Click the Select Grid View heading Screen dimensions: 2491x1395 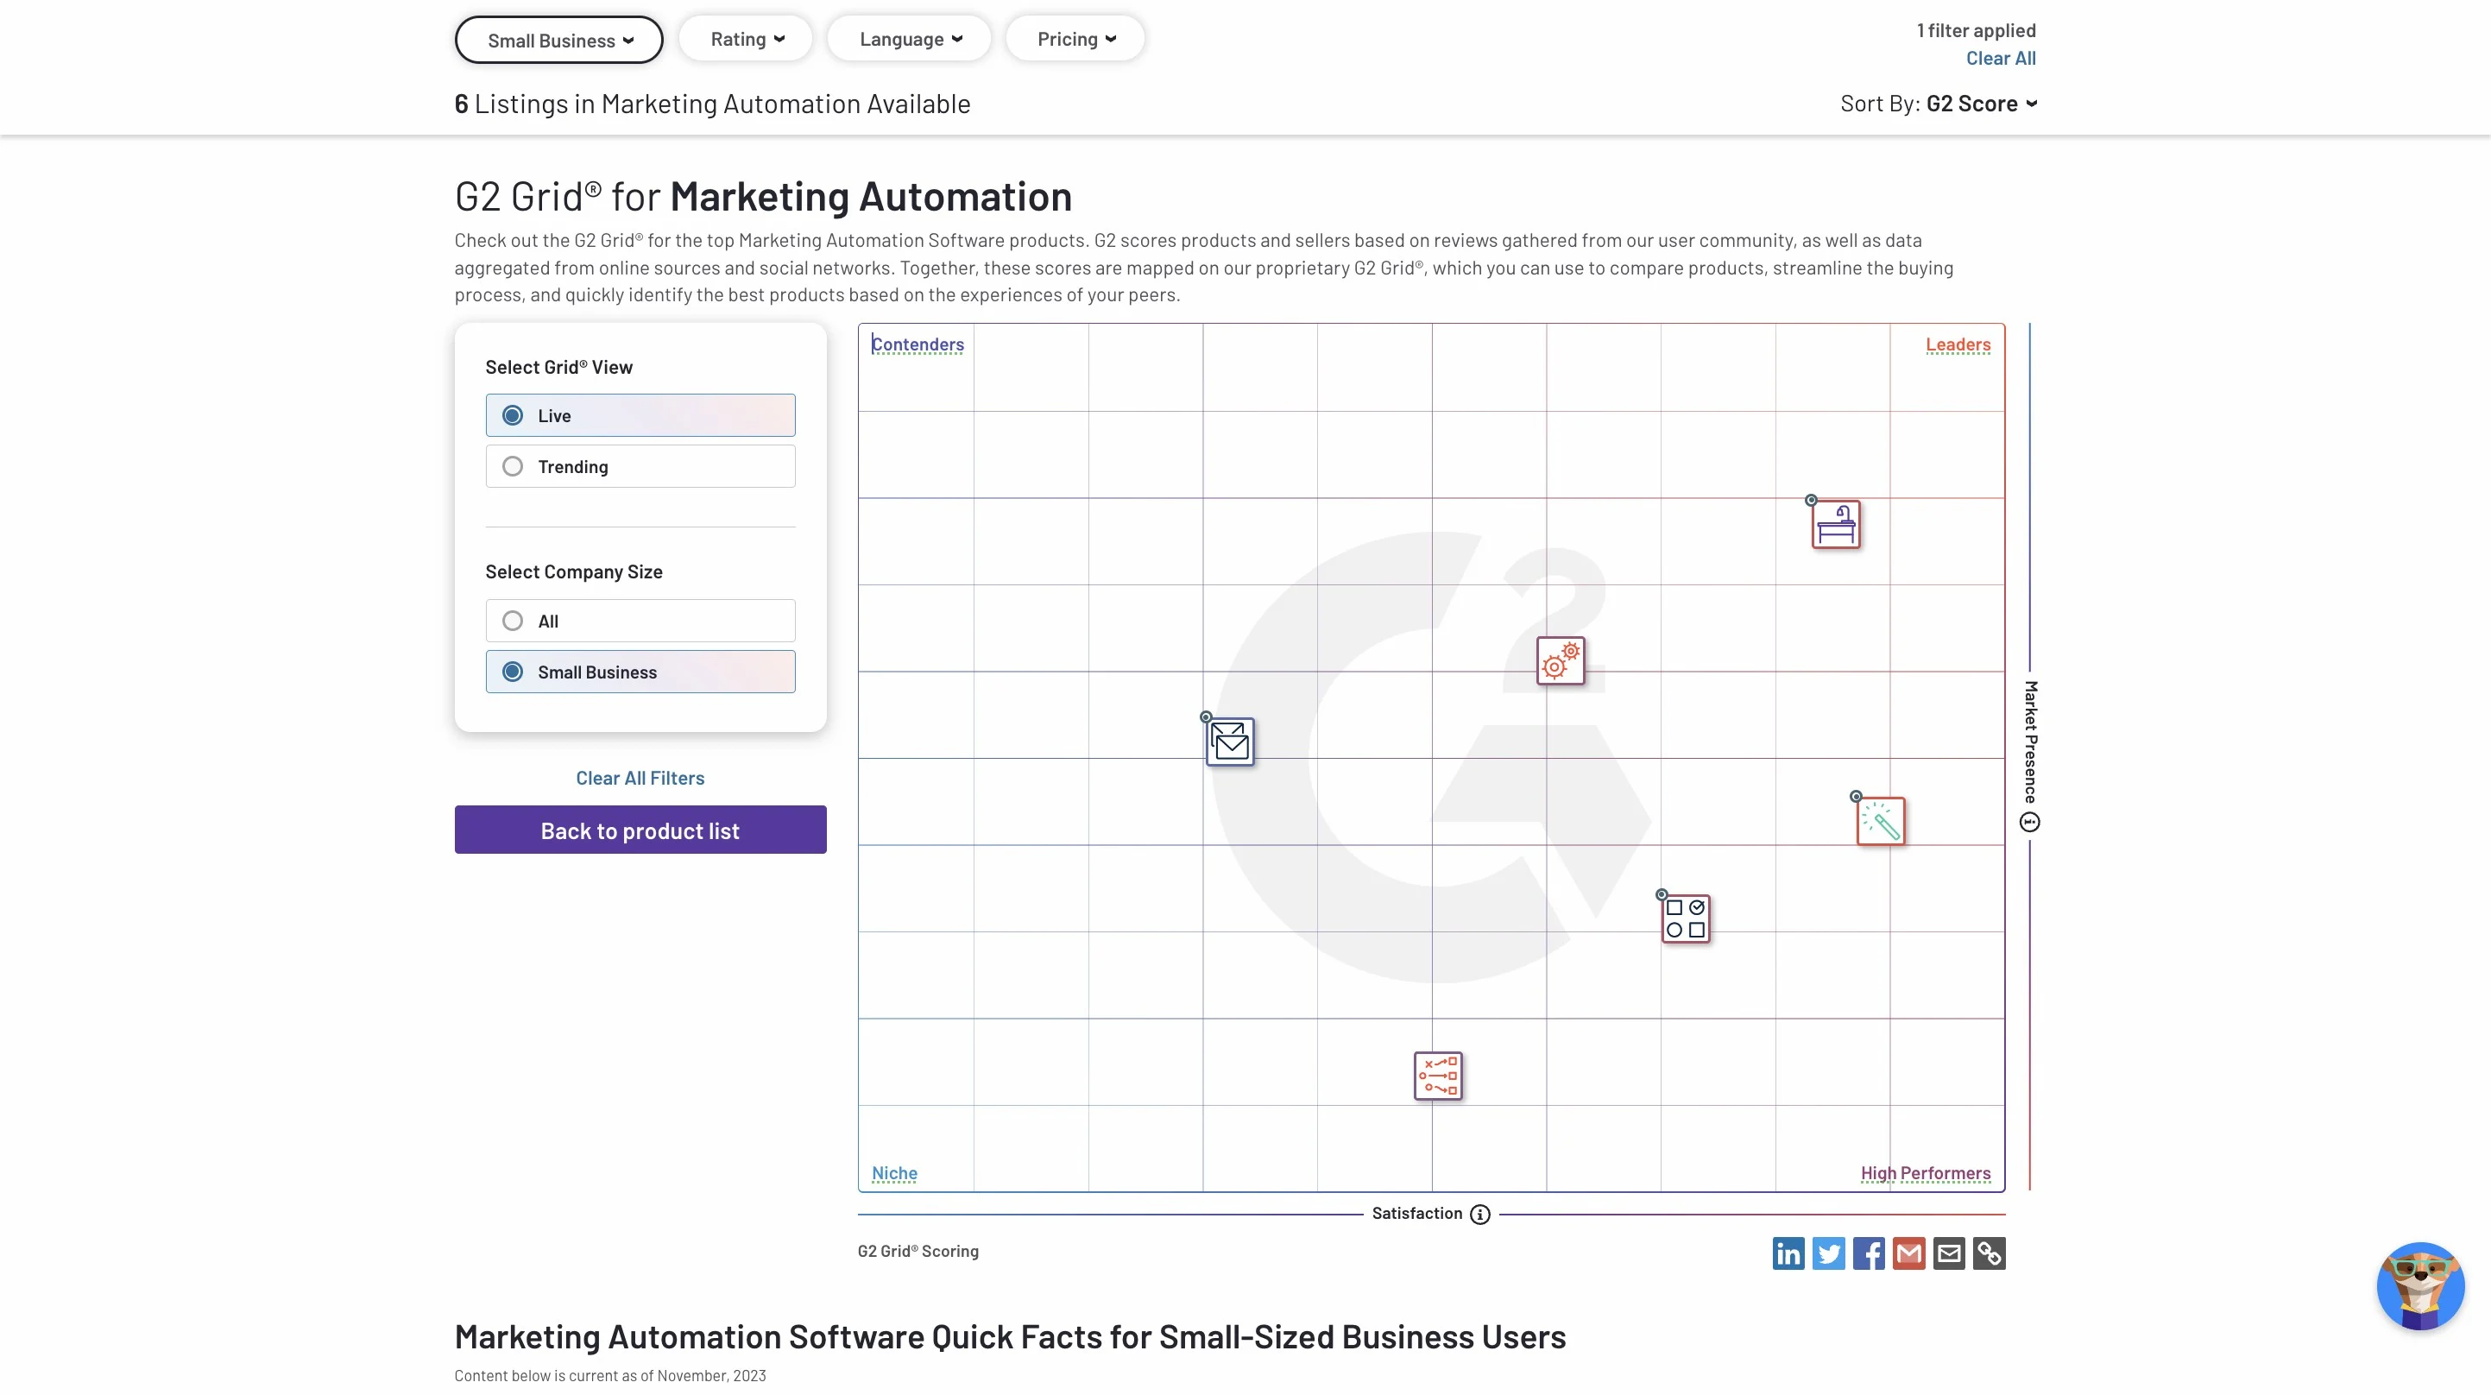pyautogui.click(x=559, y=367)
